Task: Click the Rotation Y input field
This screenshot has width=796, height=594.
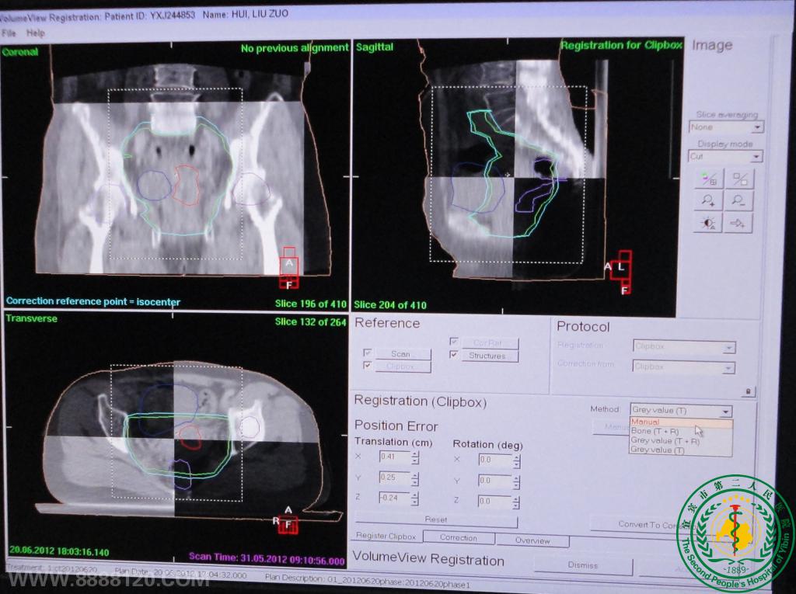Action: click(494, 481)
